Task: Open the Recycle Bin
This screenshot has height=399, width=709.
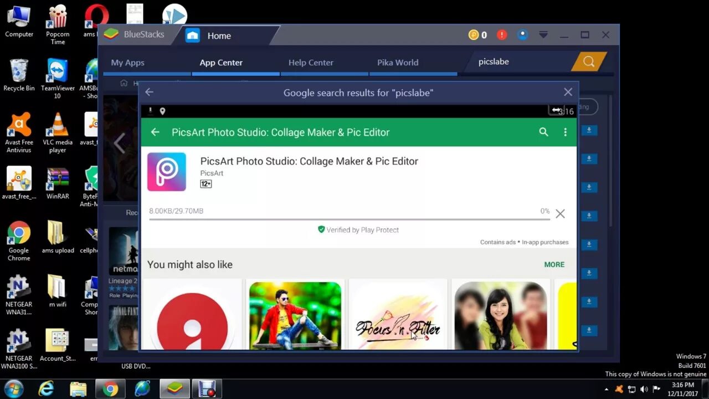Action: [x=19, y=75]
